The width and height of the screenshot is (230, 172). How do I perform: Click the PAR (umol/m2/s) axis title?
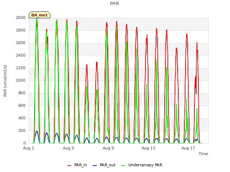(5, 81)
